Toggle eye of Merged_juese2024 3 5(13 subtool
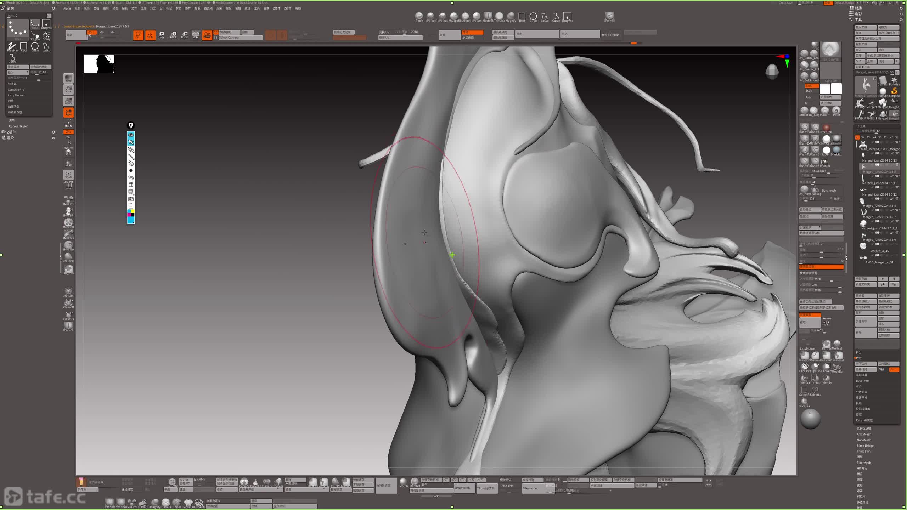The image size is (907, 510). (897, 153)
